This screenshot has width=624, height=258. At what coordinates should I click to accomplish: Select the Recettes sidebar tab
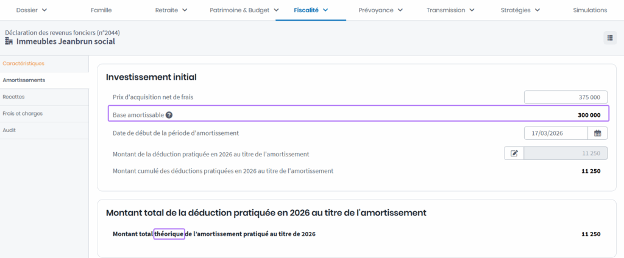[13, 97]
